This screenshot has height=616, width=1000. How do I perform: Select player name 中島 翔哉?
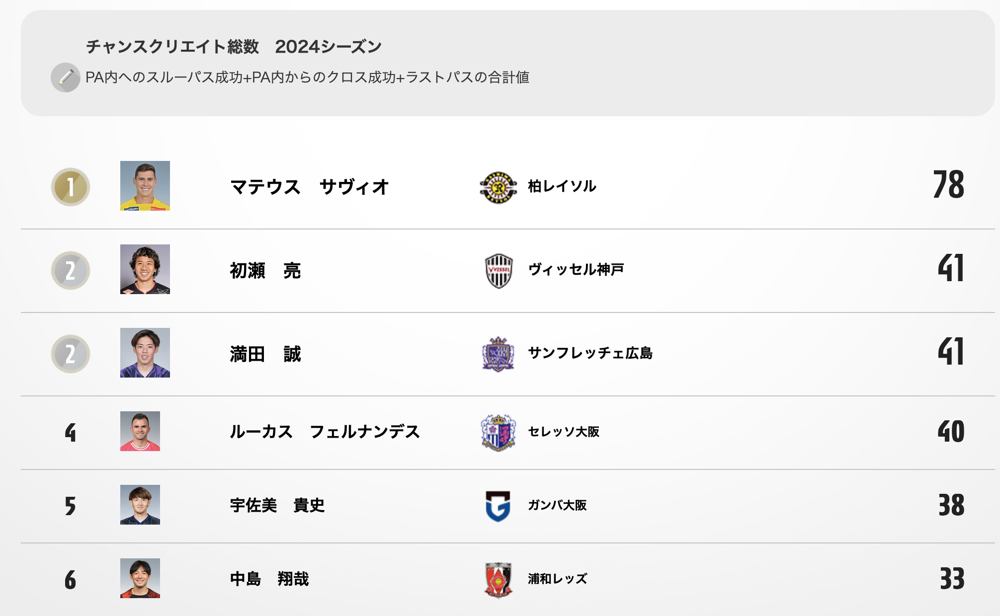pyautogui.click(x=269, y=579)
